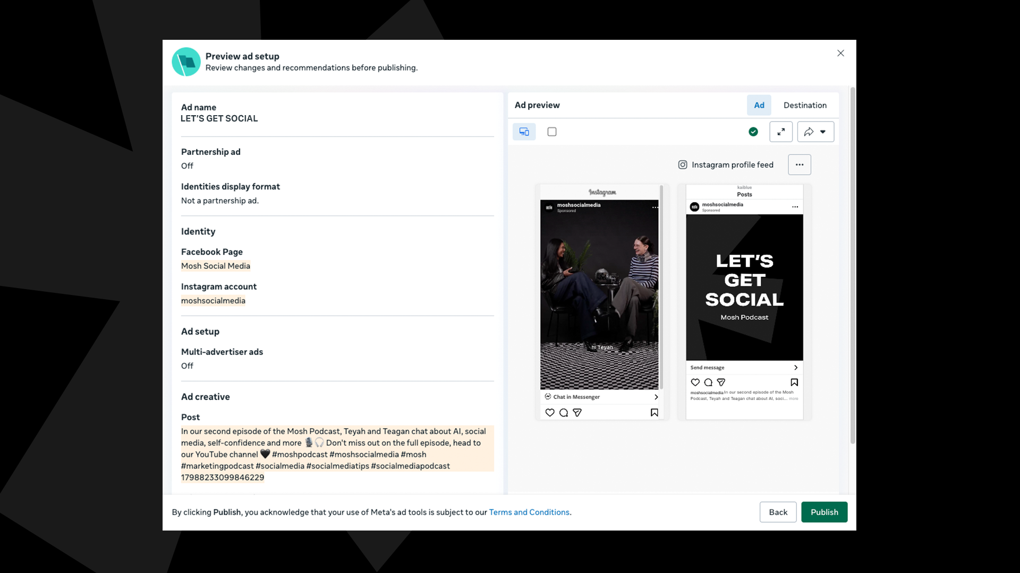Click the LET'S GET SOCIAL preview thumbnail
Viewport: 1020px width, 573px height.
pos(744,288)
